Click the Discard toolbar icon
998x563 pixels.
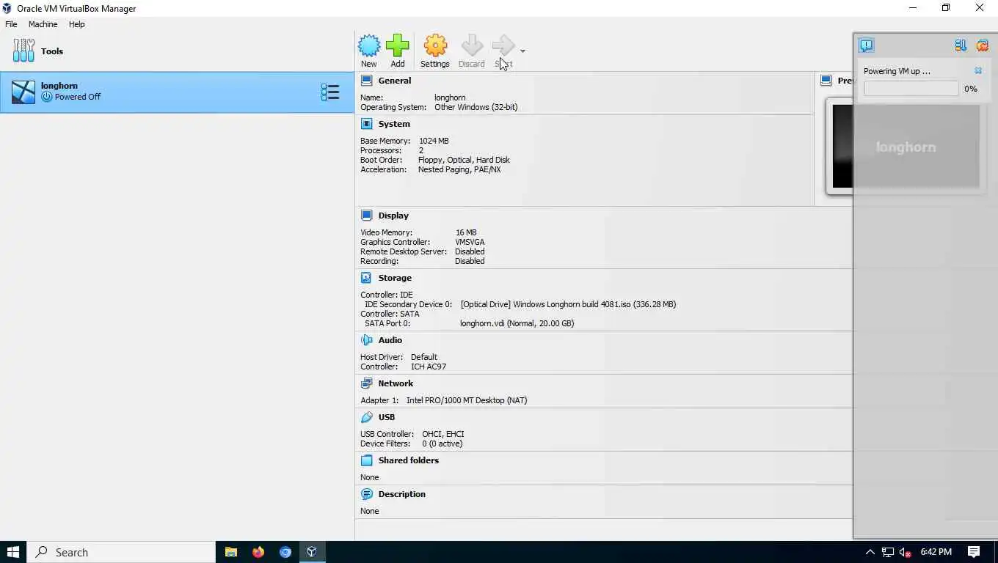[472, 45]
